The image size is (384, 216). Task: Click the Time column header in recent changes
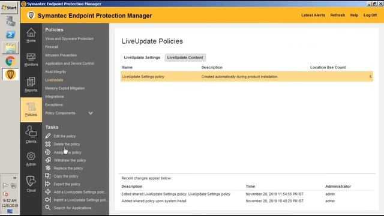point(250,187)
